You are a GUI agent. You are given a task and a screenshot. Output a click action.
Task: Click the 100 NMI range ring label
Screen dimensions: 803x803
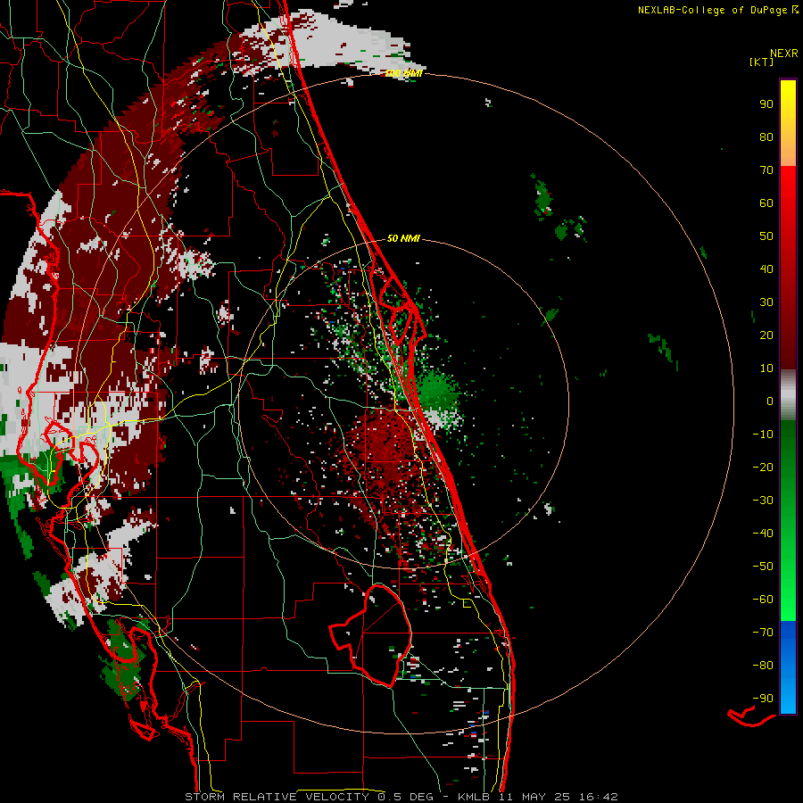(x=403, y=74)
